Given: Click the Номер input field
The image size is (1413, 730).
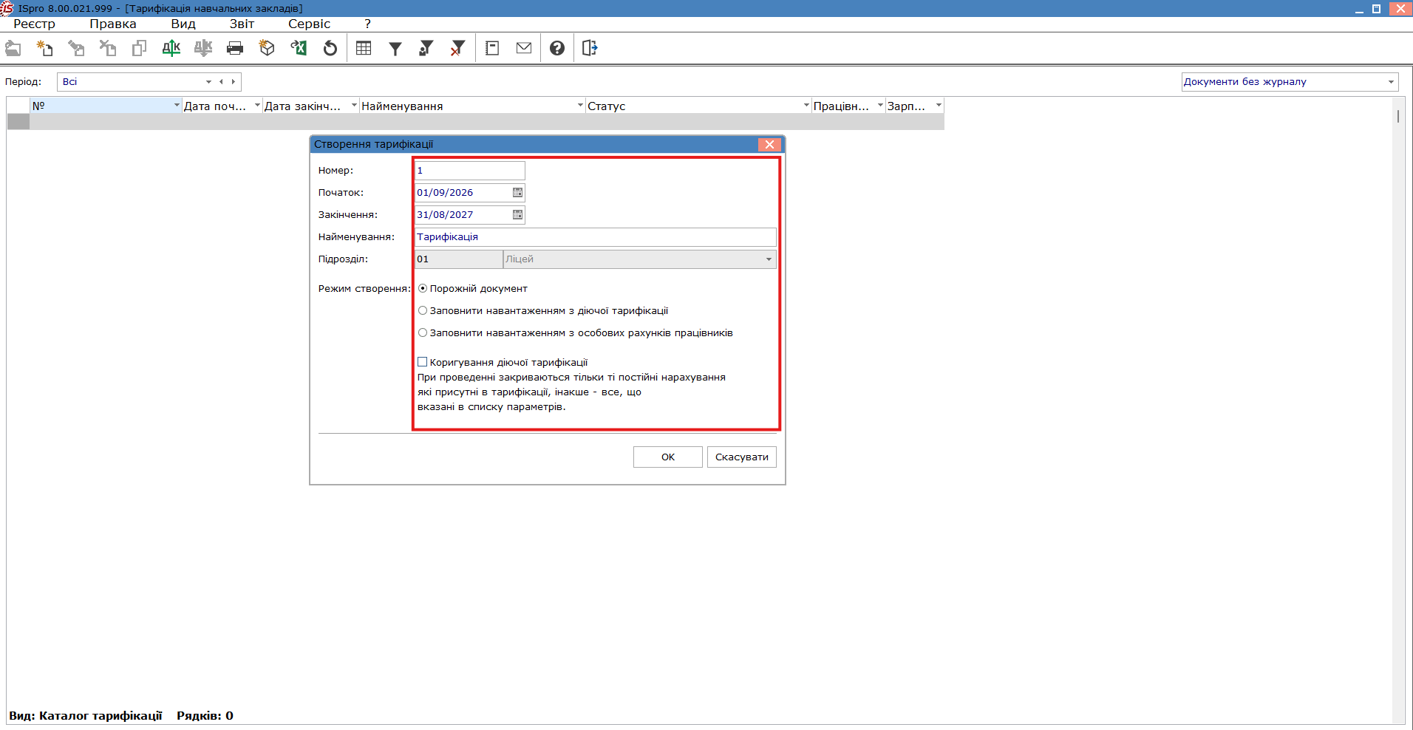Looking at the screenshot, I should tap(470, 171).
